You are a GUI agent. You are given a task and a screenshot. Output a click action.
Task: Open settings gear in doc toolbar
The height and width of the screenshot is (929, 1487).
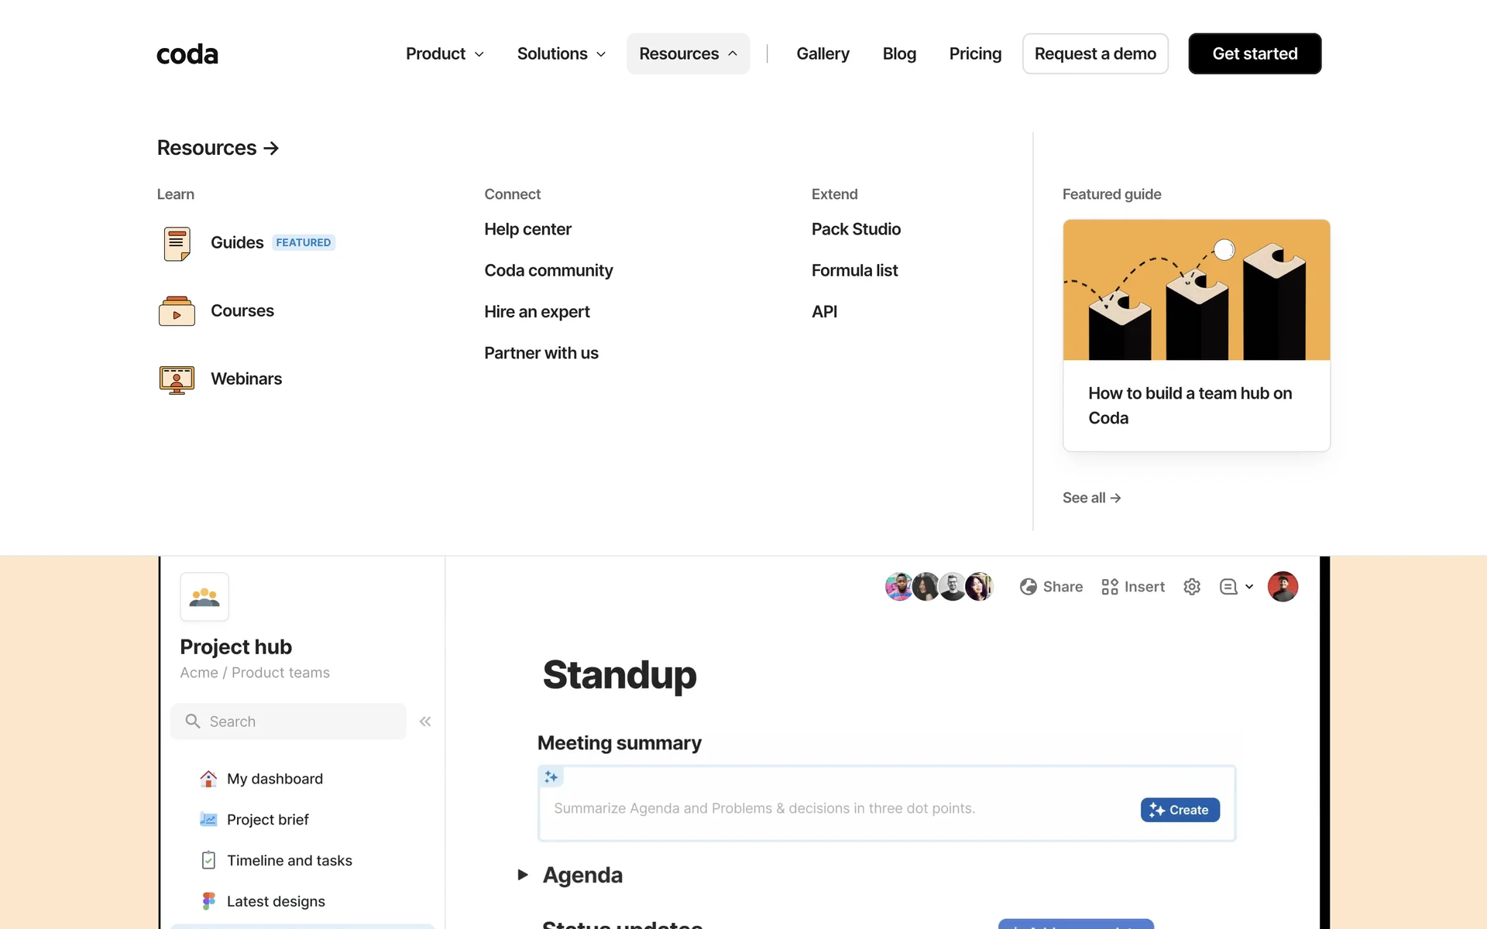(1192, 587)
